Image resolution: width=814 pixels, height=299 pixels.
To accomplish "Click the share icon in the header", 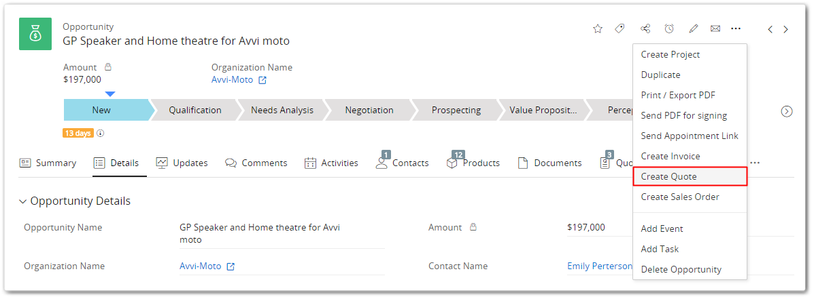I will click(645, 28).
